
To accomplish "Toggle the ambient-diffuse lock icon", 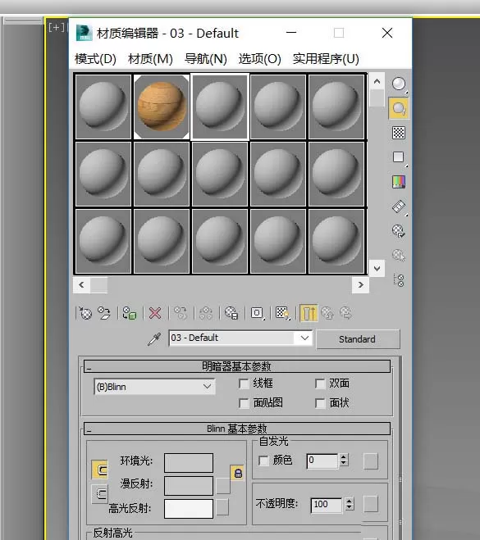I will pos(238,473).
